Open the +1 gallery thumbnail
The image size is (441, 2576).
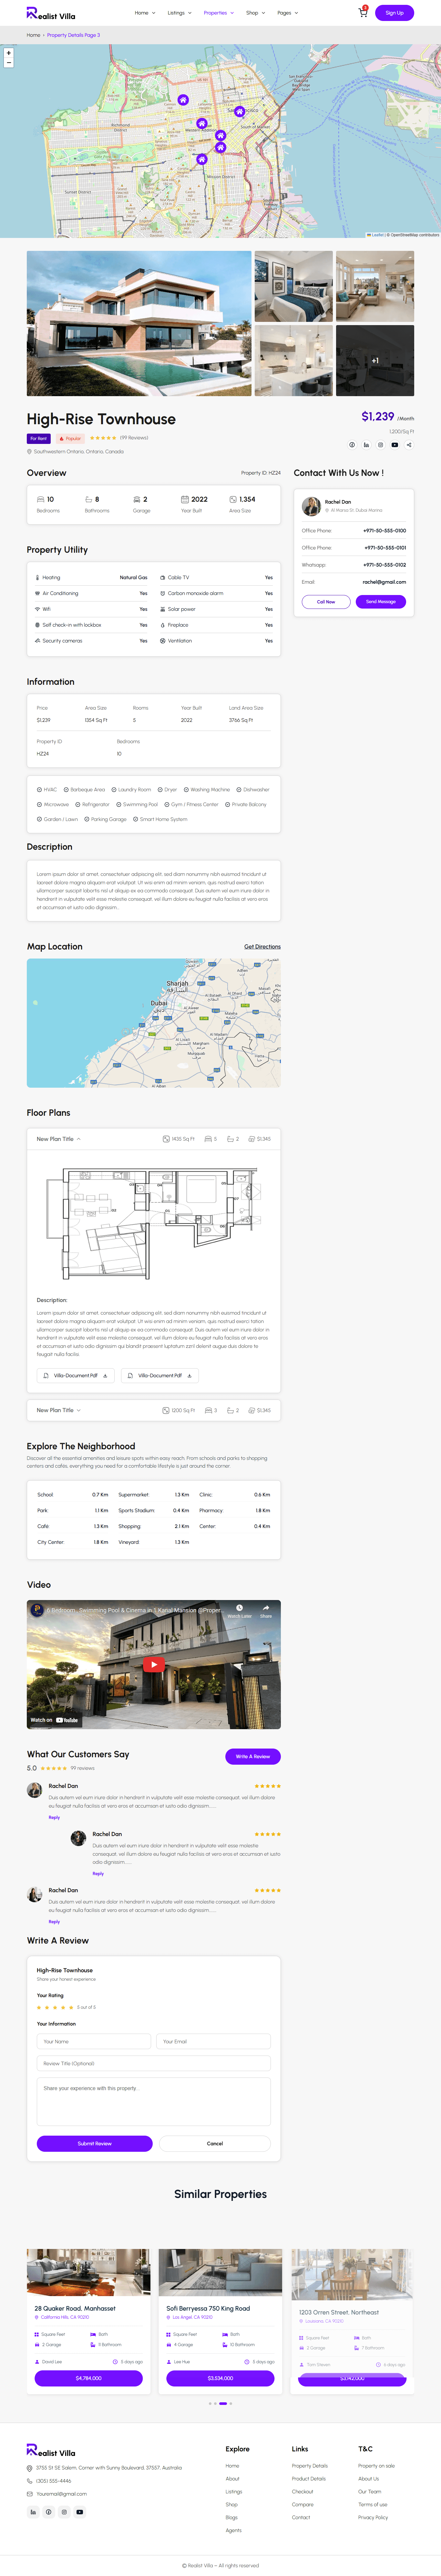click(375, 360)
